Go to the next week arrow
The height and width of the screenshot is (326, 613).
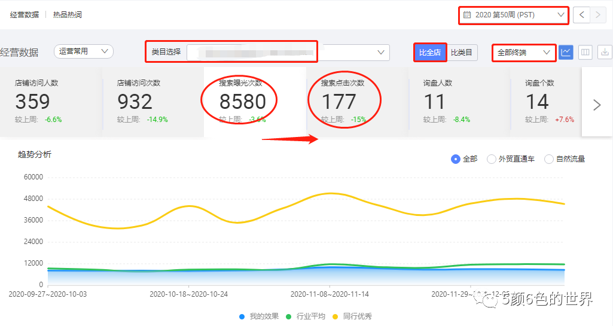coord(598,15)
